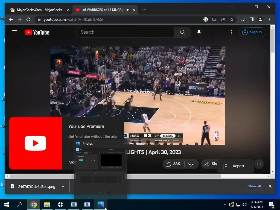Click scroll down arrow on vertical scrollbar
Viewport: 280px width, 210px height.
pos(273,171)
